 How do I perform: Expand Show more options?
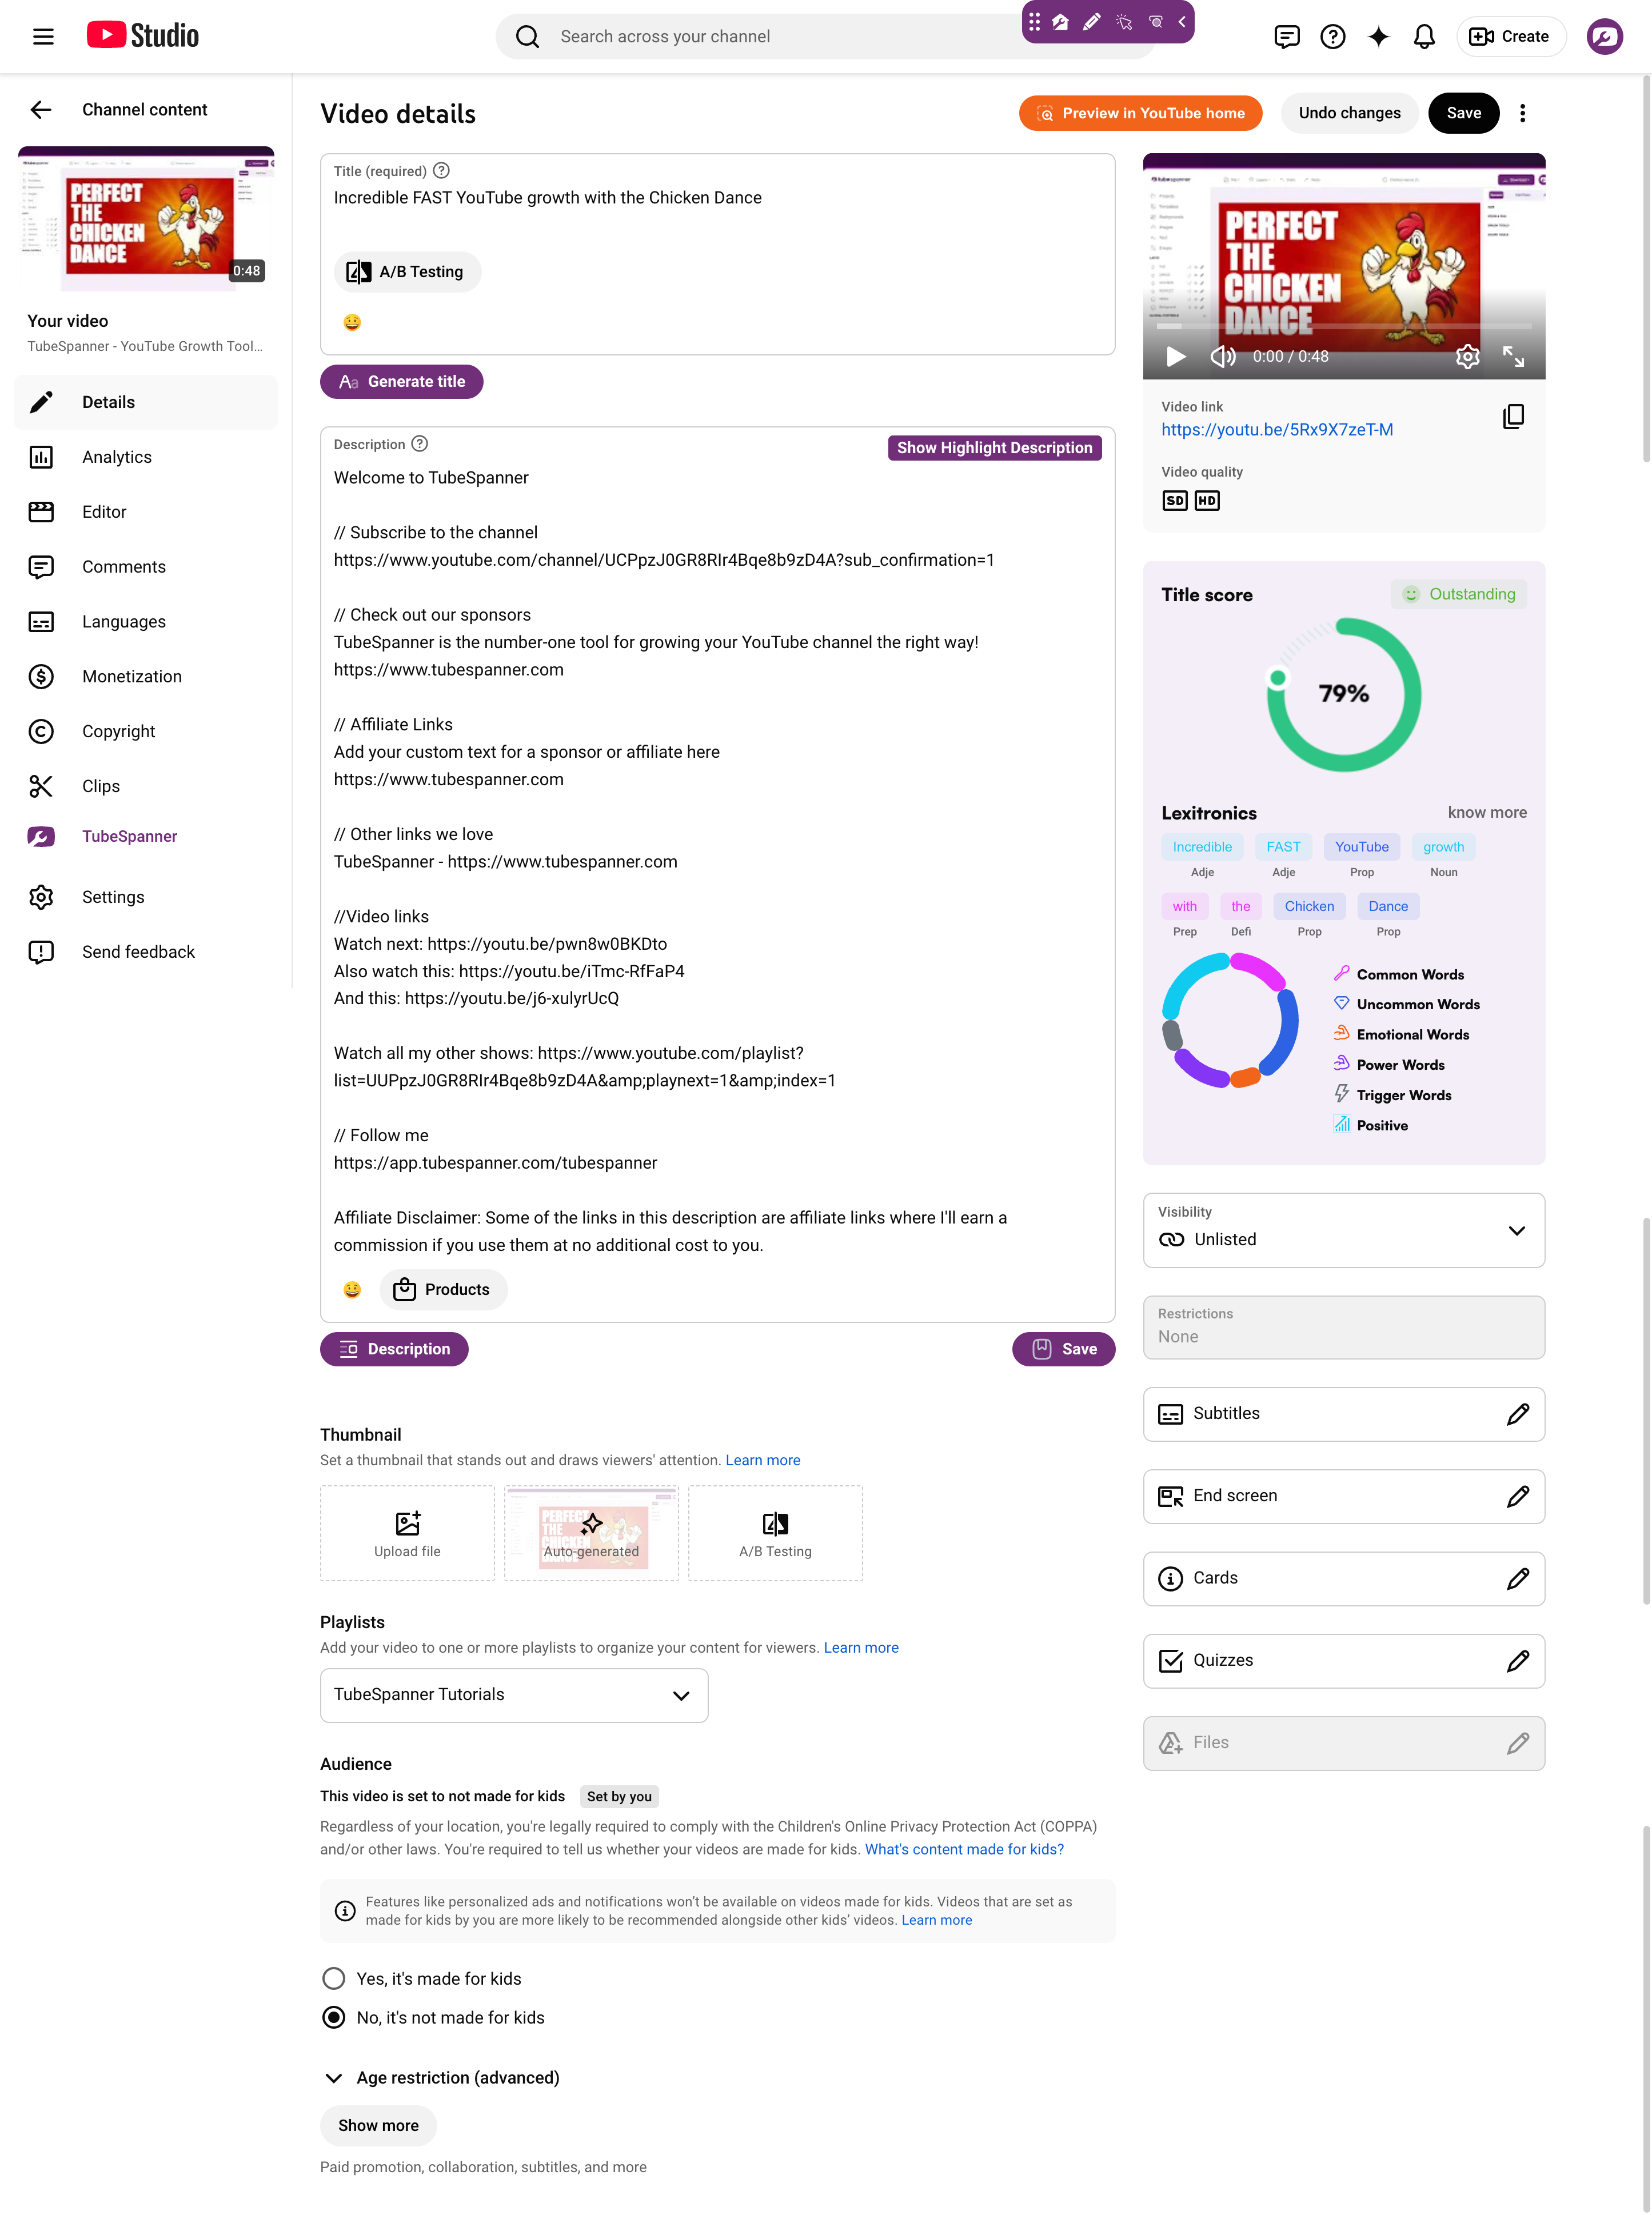coord(378,2126)
